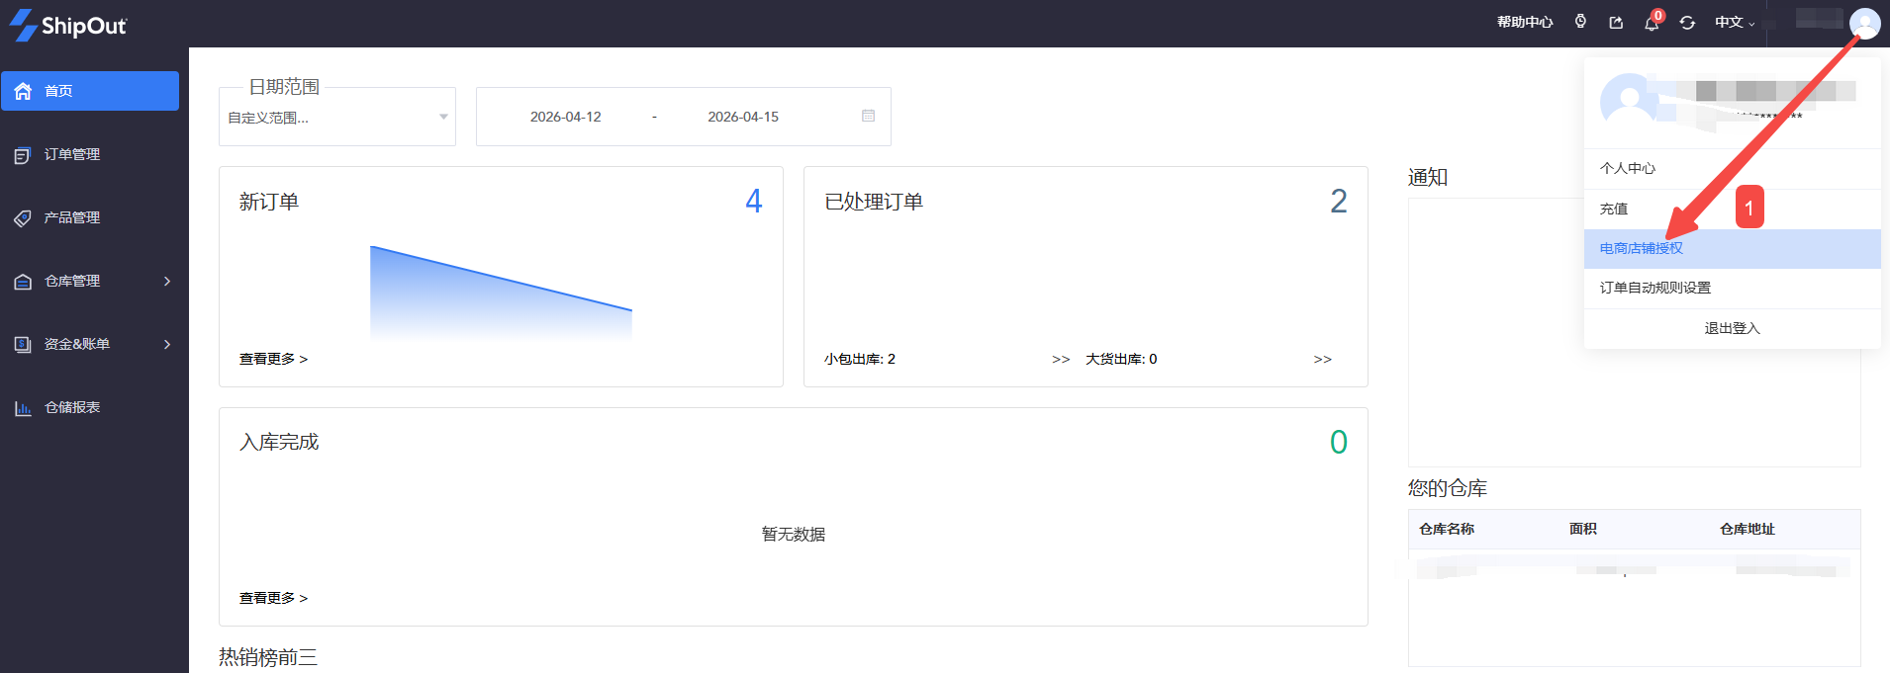This screenshot has width=1890, height=673.
Task: Open 仓储报表 in the sidebar
Action: click(x=72, y=407)
